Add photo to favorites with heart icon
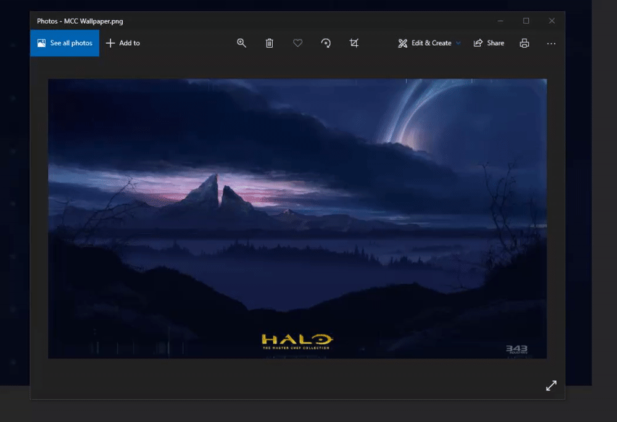Viewport: 617px width, 422px height. 297,43
